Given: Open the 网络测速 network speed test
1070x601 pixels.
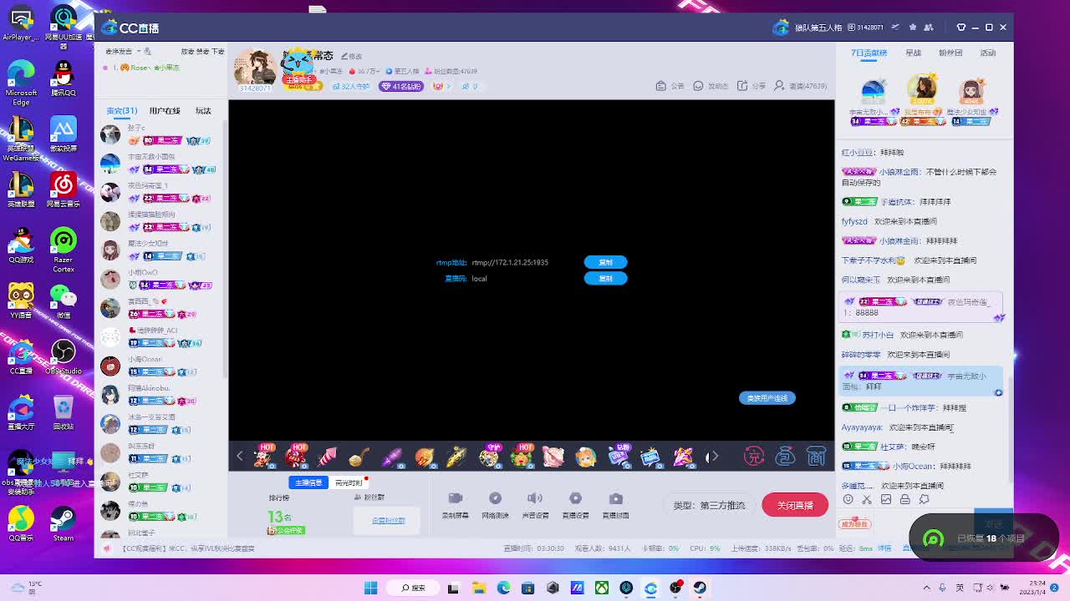Looking at the screenshot, I should (x=495, y=505).
